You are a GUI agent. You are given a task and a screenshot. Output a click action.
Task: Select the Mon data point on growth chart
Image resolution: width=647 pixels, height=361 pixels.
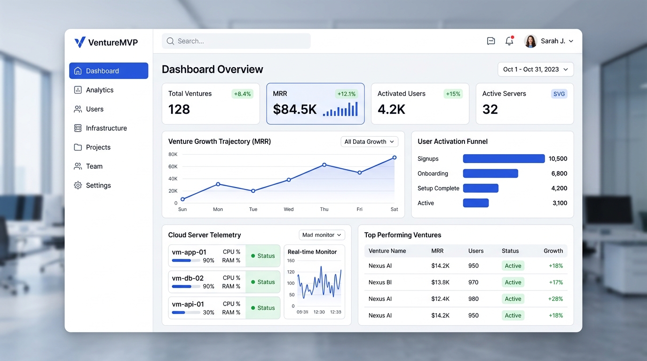(218, 184)
